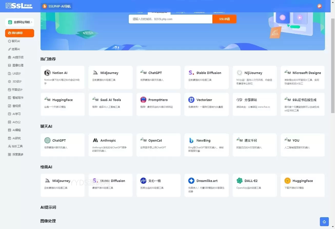This screenshot has width=335, height=229.
Task: Expand the 全部网址导航 dropdown
Action: click(x=20, y=22)
